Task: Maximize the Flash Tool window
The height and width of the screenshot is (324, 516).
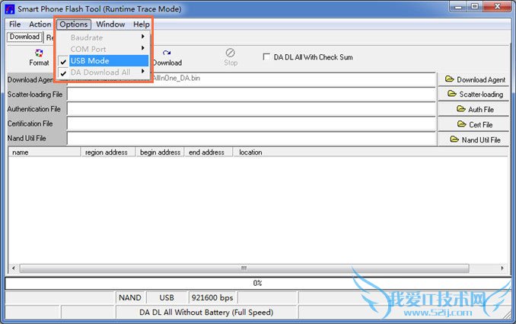Action: [475, 6]
